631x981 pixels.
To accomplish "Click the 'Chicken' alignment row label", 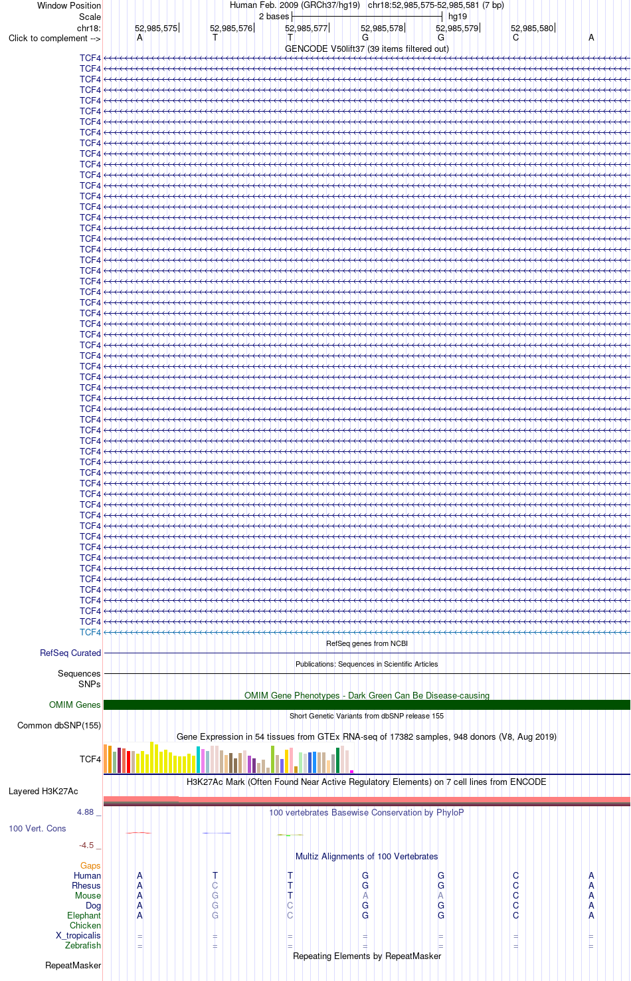I will click(86, 925).
